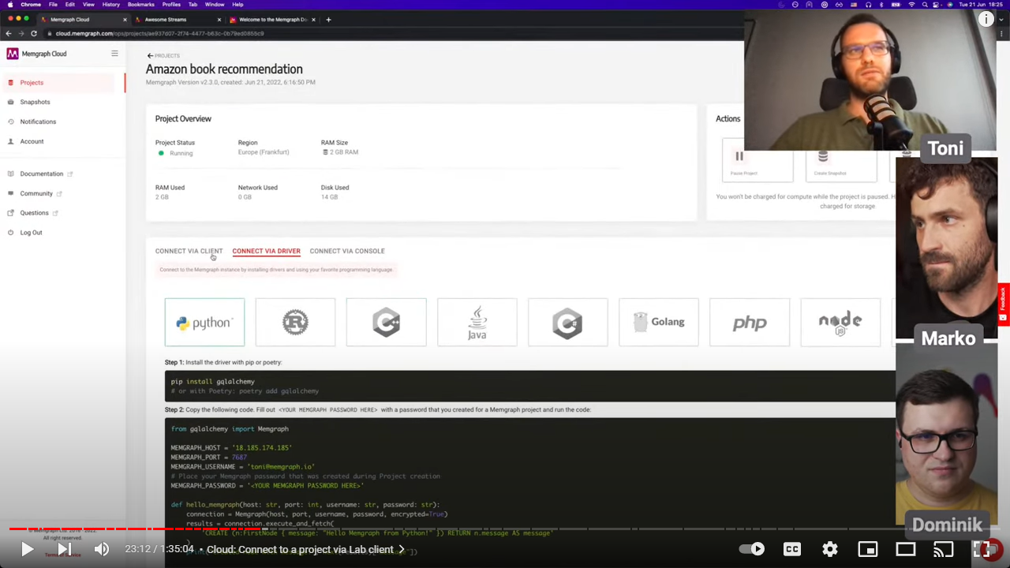Select the C++ driver tile

pyautogui.click(x=386, y=322)
